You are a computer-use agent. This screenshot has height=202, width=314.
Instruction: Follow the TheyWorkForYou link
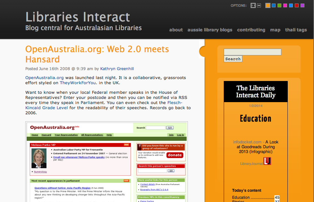(x=78, y=83)
